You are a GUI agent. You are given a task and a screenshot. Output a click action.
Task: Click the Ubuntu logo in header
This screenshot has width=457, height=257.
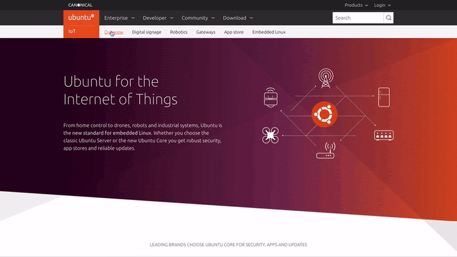81,18
